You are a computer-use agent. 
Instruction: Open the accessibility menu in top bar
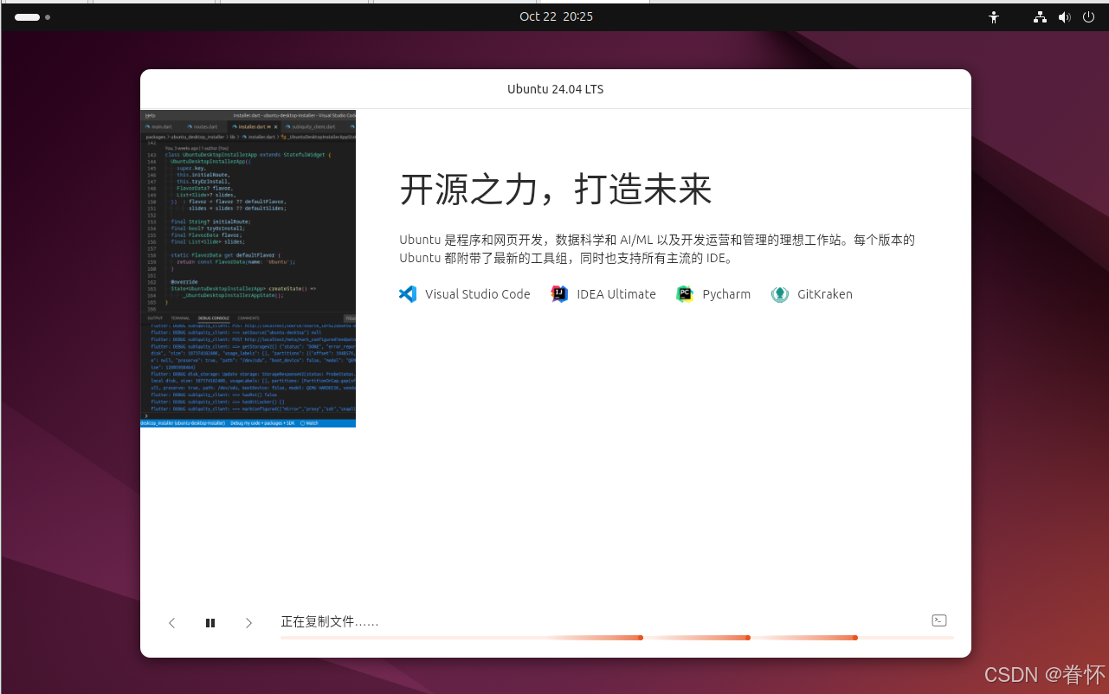994,16
